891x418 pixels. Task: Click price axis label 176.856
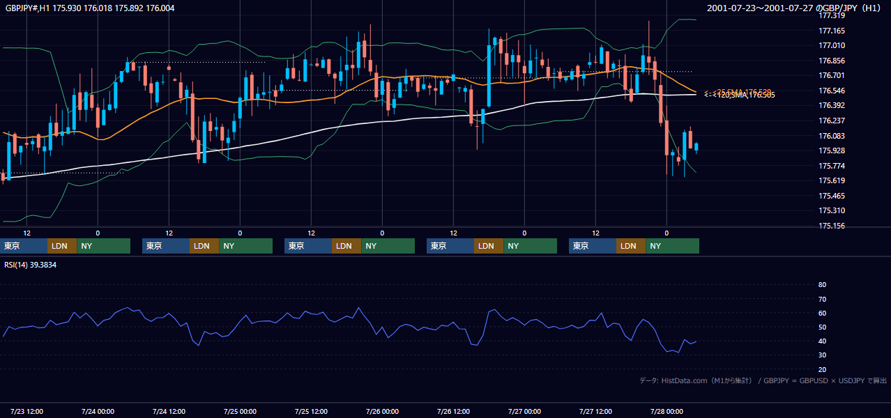[832, 61]
